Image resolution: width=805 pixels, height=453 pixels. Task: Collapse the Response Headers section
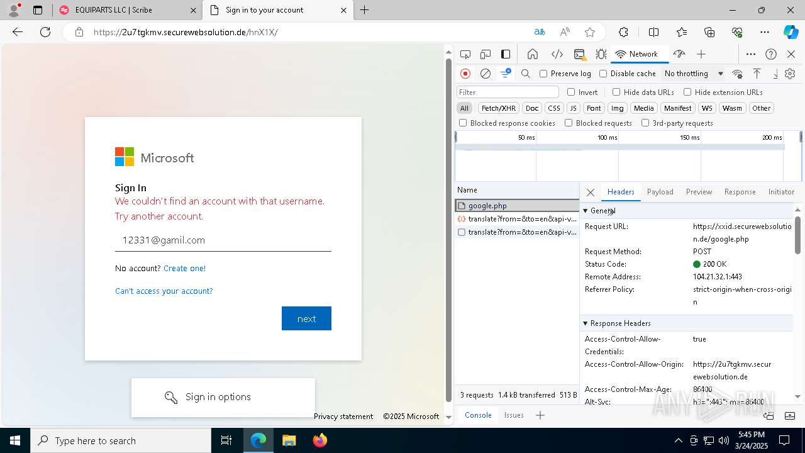tap(586, 323)
